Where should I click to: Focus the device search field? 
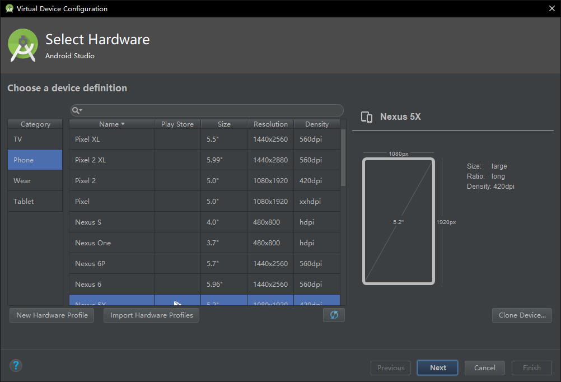click(x=207, y=110)
